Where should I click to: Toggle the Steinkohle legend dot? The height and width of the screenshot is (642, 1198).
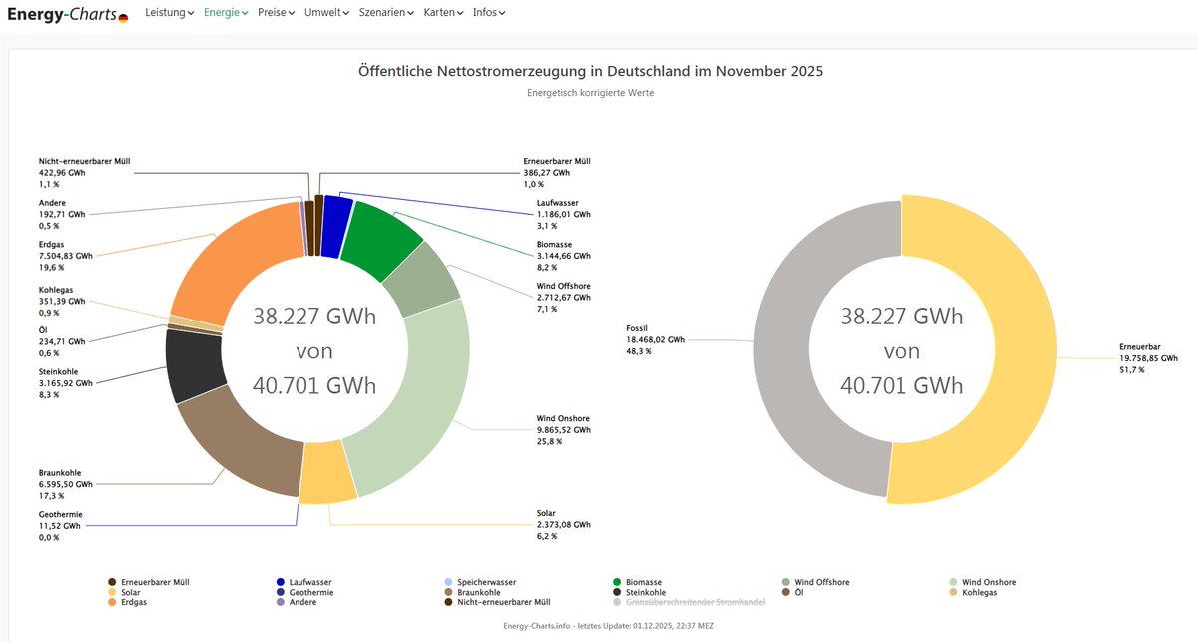tap(617, 592)
